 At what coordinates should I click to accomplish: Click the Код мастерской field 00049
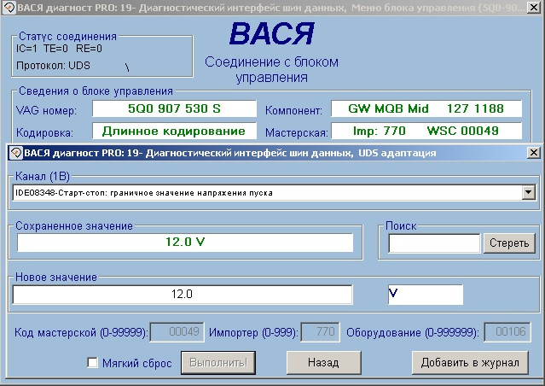click(x=177, y=331)
